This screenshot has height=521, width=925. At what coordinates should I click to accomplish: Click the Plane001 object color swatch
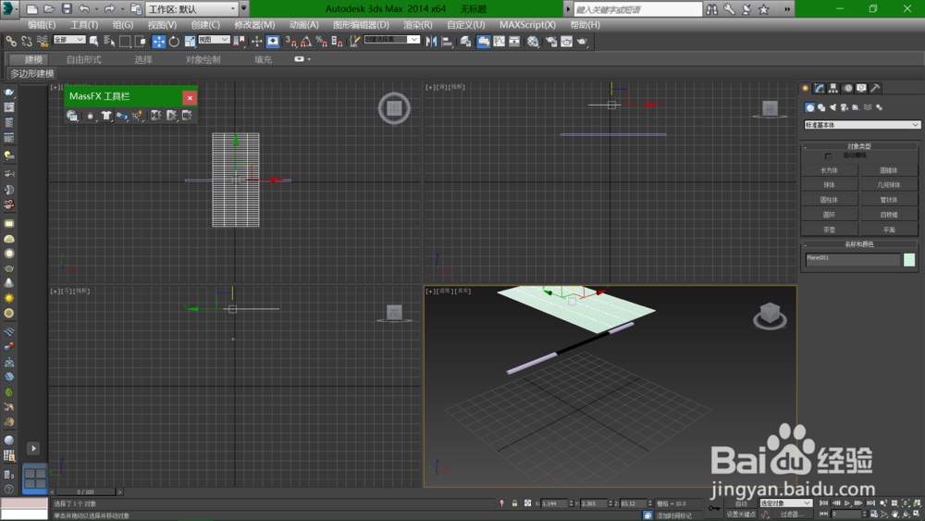909,260
